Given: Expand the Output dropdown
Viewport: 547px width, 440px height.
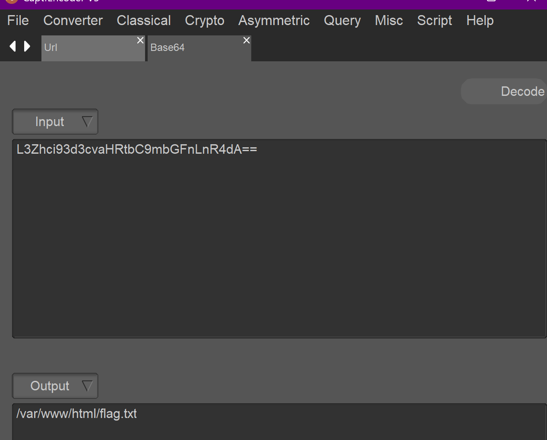Looking at the screenshot, I should [55, 386].
